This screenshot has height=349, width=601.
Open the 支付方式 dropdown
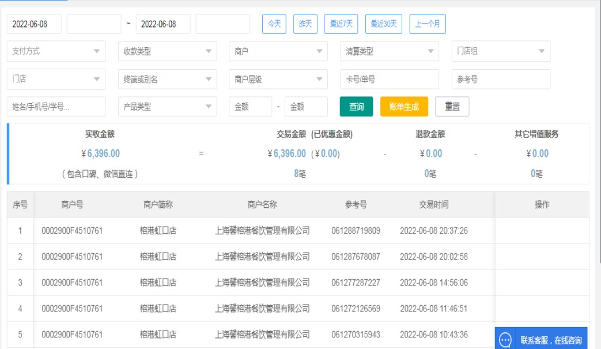(x=56, y=51)
